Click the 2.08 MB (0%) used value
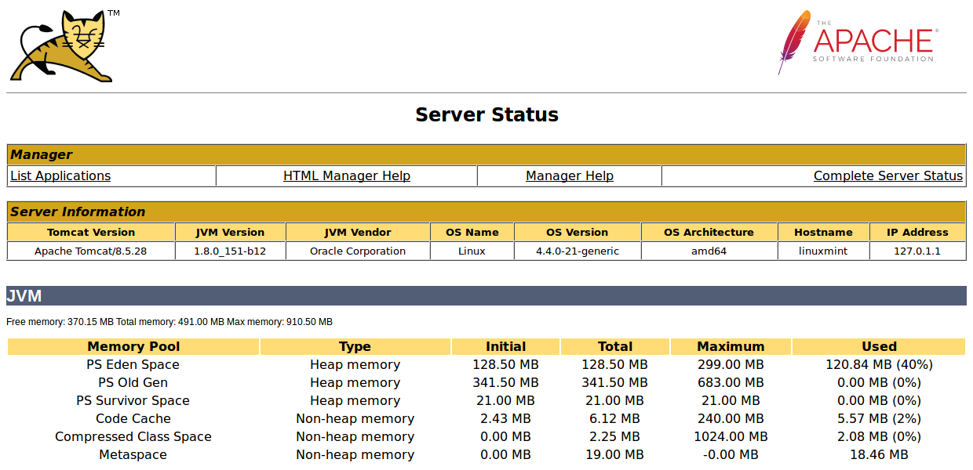 point(879,437)
